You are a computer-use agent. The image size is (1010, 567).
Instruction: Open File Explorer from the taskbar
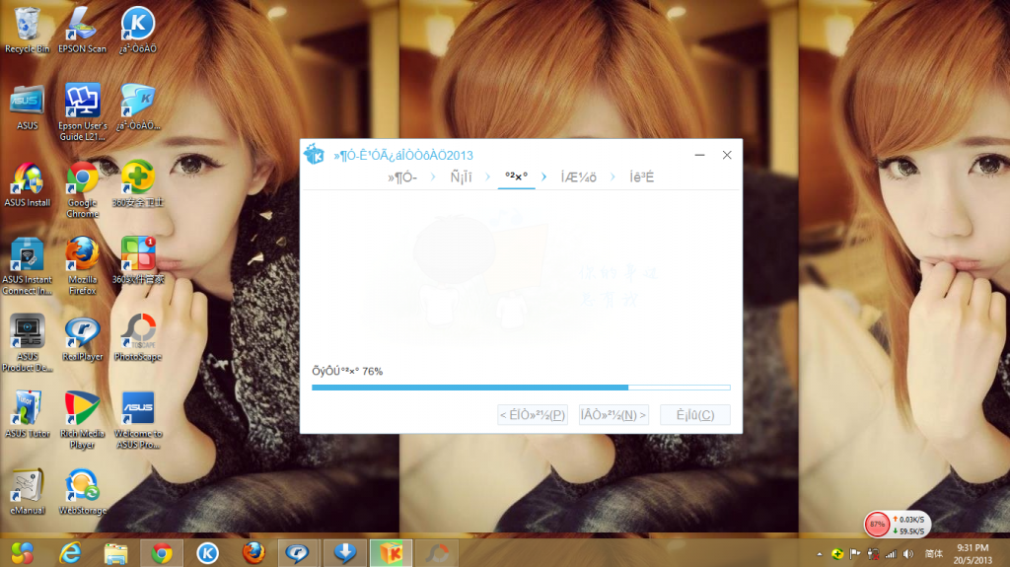(116, 553)
